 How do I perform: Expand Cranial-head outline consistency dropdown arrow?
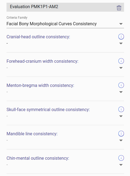tap(121, 43)
